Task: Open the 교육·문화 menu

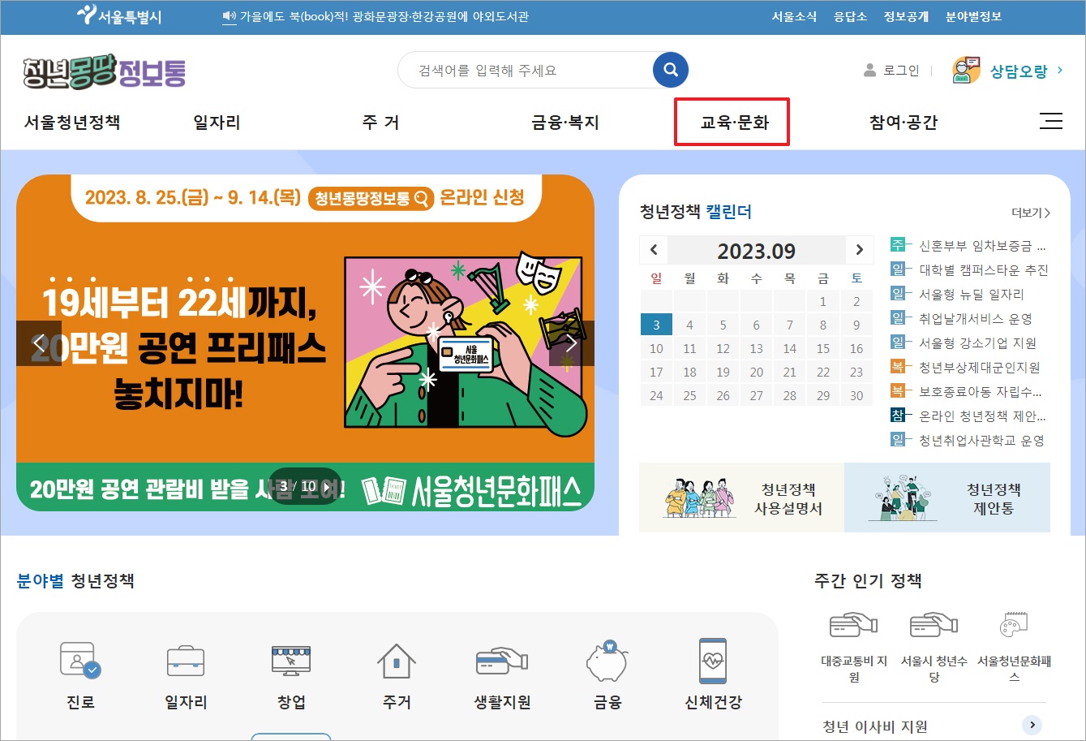Action: pos(732,121)
